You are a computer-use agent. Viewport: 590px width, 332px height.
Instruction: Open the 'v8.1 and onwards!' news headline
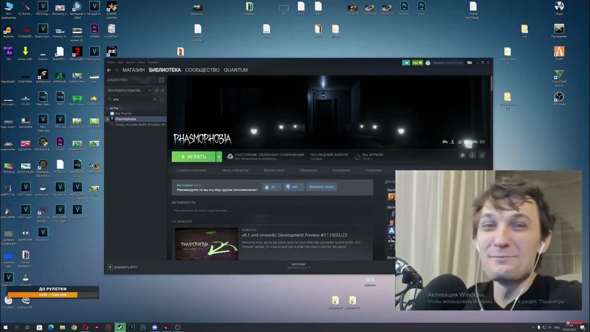(x=294, y=235)
